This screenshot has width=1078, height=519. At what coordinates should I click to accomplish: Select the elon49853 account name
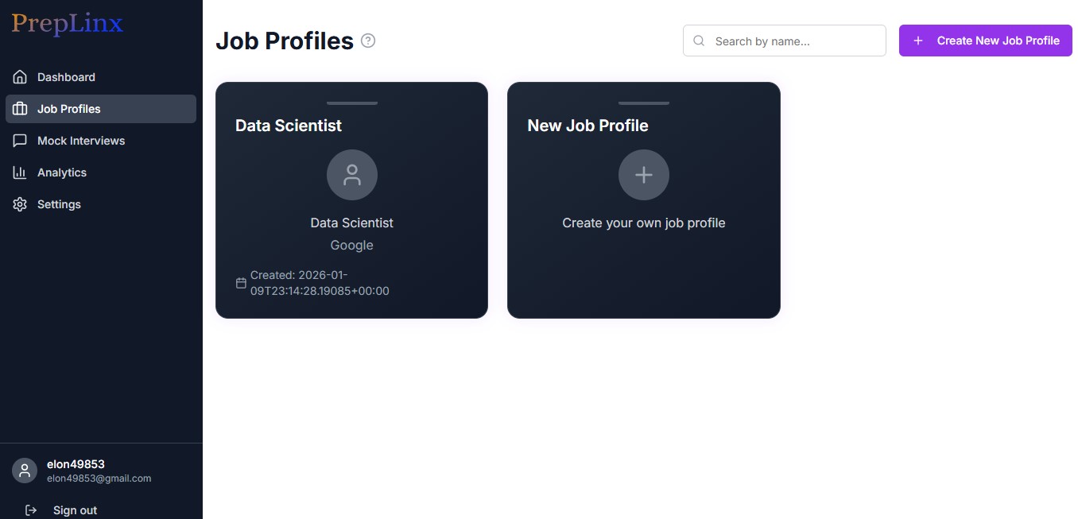tap(76, 464)
